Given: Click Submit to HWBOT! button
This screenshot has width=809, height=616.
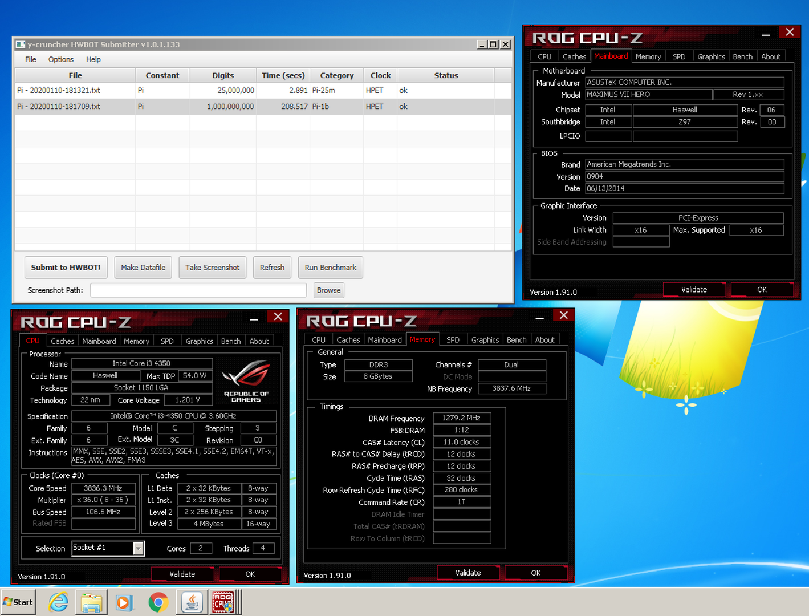Looking at the screenshot, I should tap(66, 268).
